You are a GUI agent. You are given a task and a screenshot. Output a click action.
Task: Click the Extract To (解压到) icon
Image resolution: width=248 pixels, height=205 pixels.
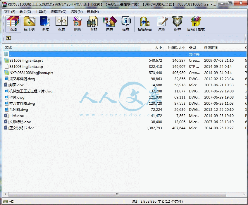point(29,24)
